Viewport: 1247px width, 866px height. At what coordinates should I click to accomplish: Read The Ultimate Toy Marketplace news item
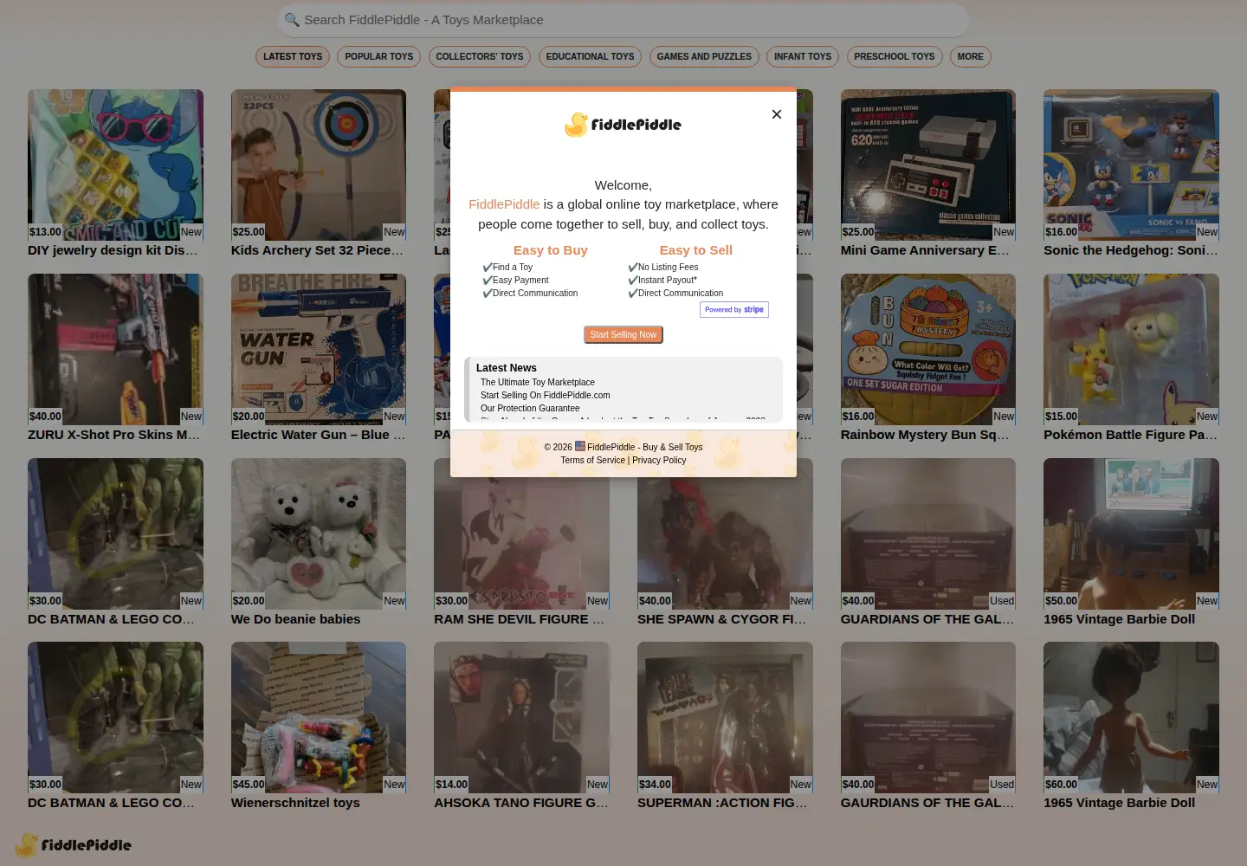pyautogui.click(x=538, y=382)
